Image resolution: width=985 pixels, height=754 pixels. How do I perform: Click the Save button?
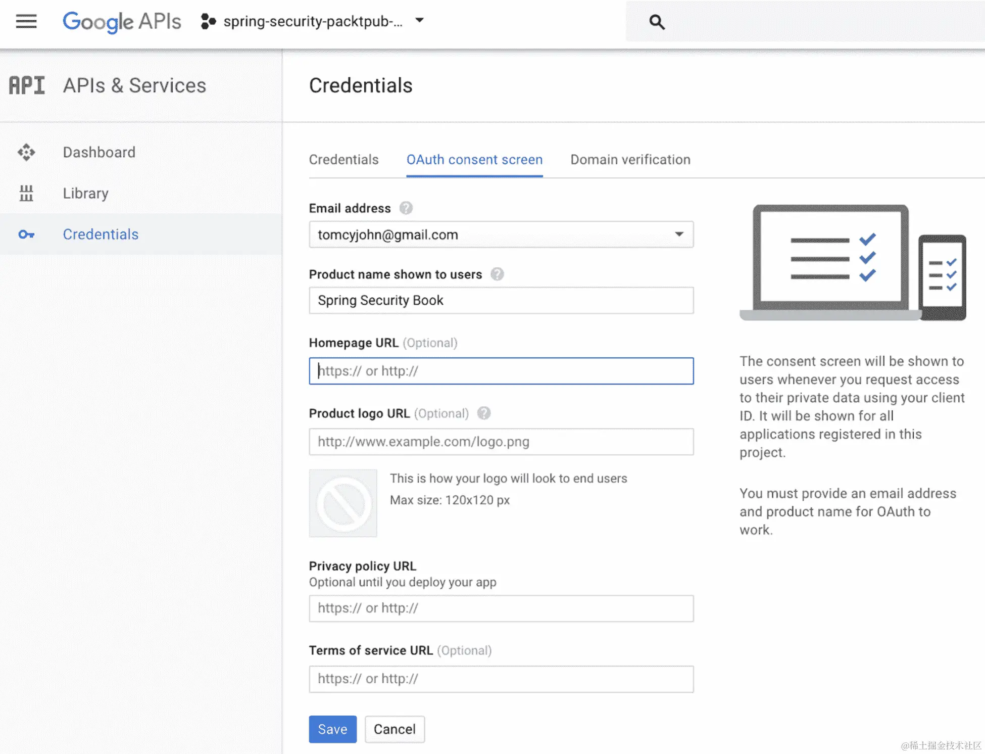click(332, 729)
